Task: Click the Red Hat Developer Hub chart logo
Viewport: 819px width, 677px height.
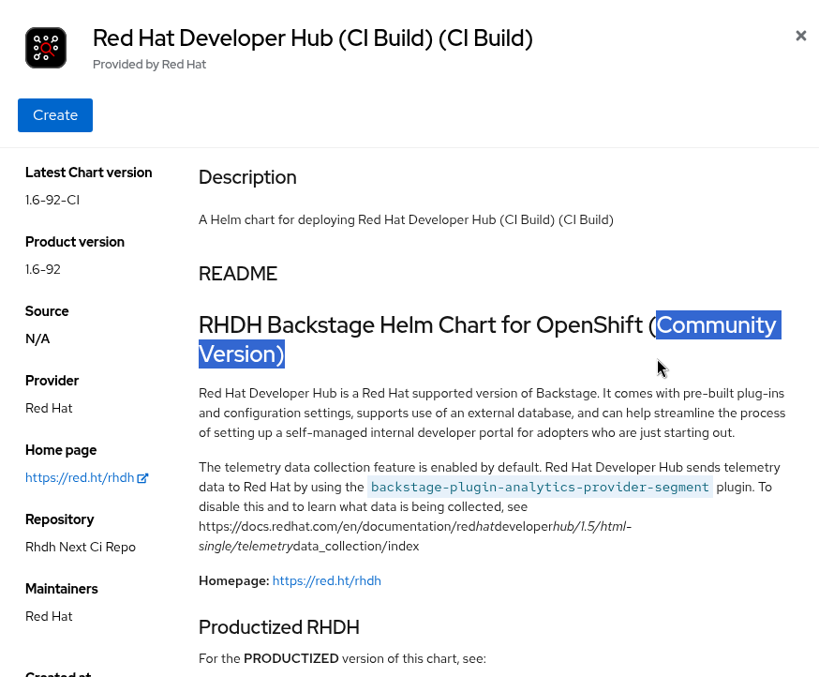Action: pyautogui.click(x=46, y=48)
